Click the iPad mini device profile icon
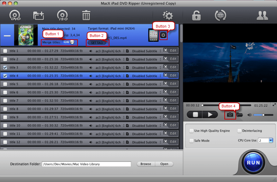Viewport: 277px width, 182px height. (x=153, y=35)
